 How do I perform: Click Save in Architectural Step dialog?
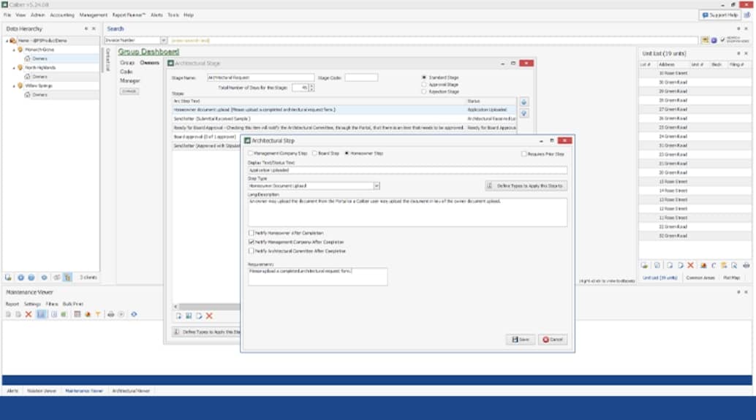(x=521, y=340)
